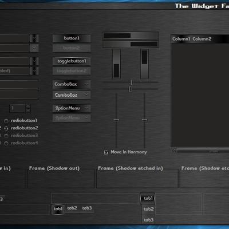229x229 pixels.
Task: Open the bright OptionMenu dropdown
Action: pyautogui.click(x=72, y=108)
